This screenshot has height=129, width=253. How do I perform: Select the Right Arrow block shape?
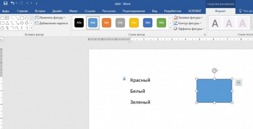(x=22, y=23)
